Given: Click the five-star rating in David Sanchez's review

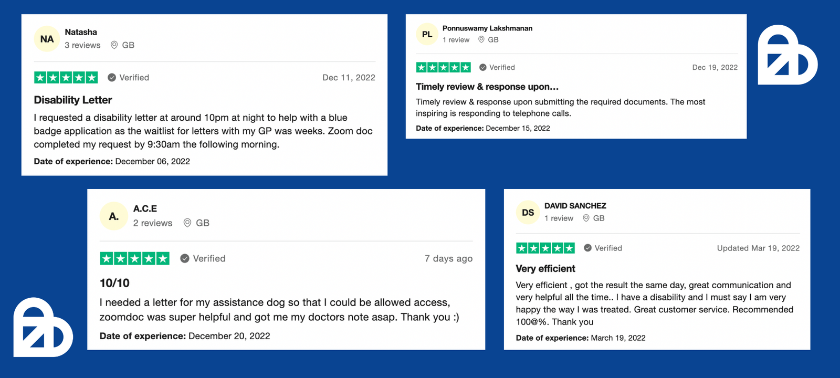Looking at the screenshot, I should point(545,248).
